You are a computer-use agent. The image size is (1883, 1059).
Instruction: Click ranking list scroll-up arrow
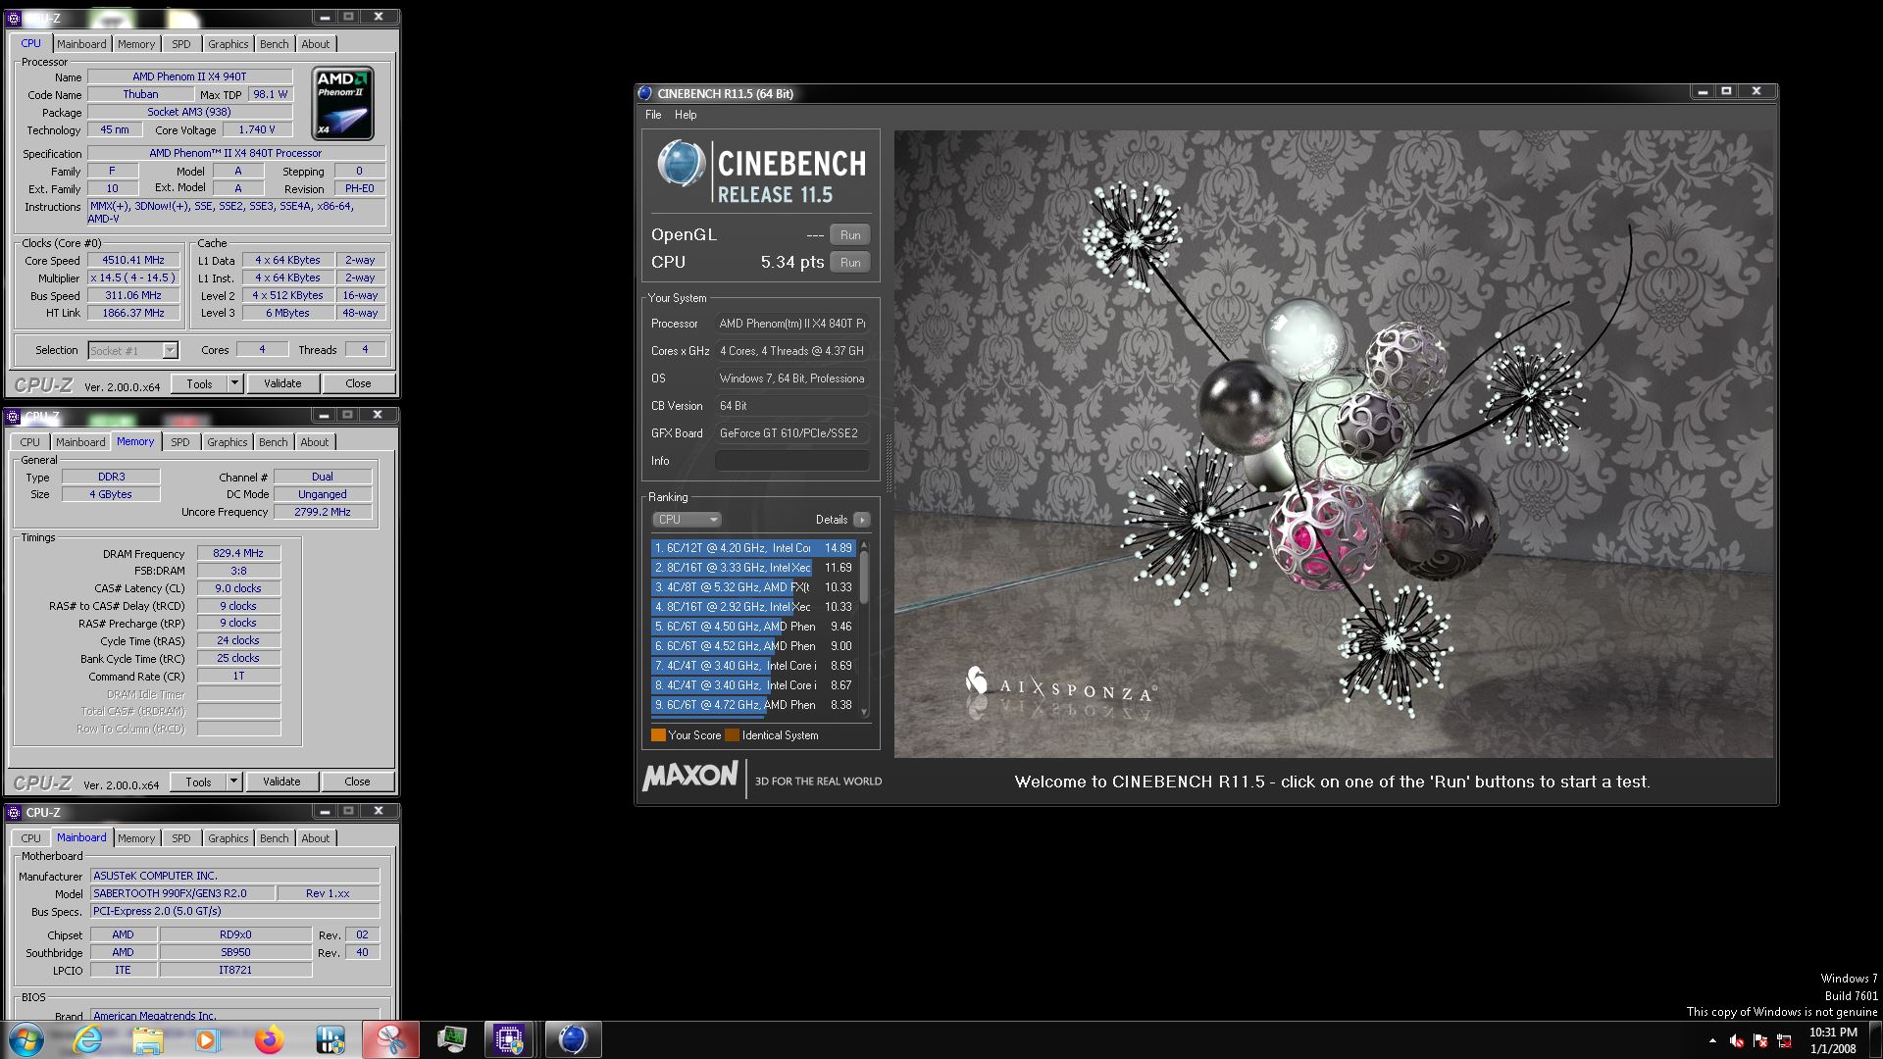pos(864,544)
